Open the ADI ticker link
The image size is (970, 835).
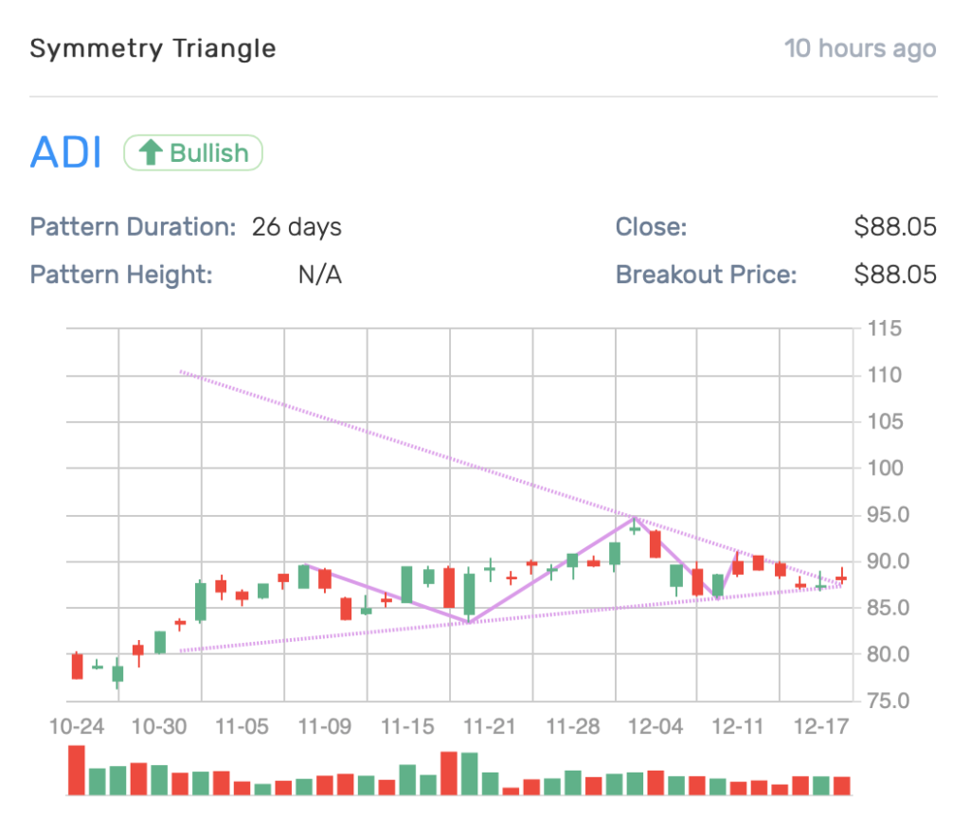pos(65,152)
